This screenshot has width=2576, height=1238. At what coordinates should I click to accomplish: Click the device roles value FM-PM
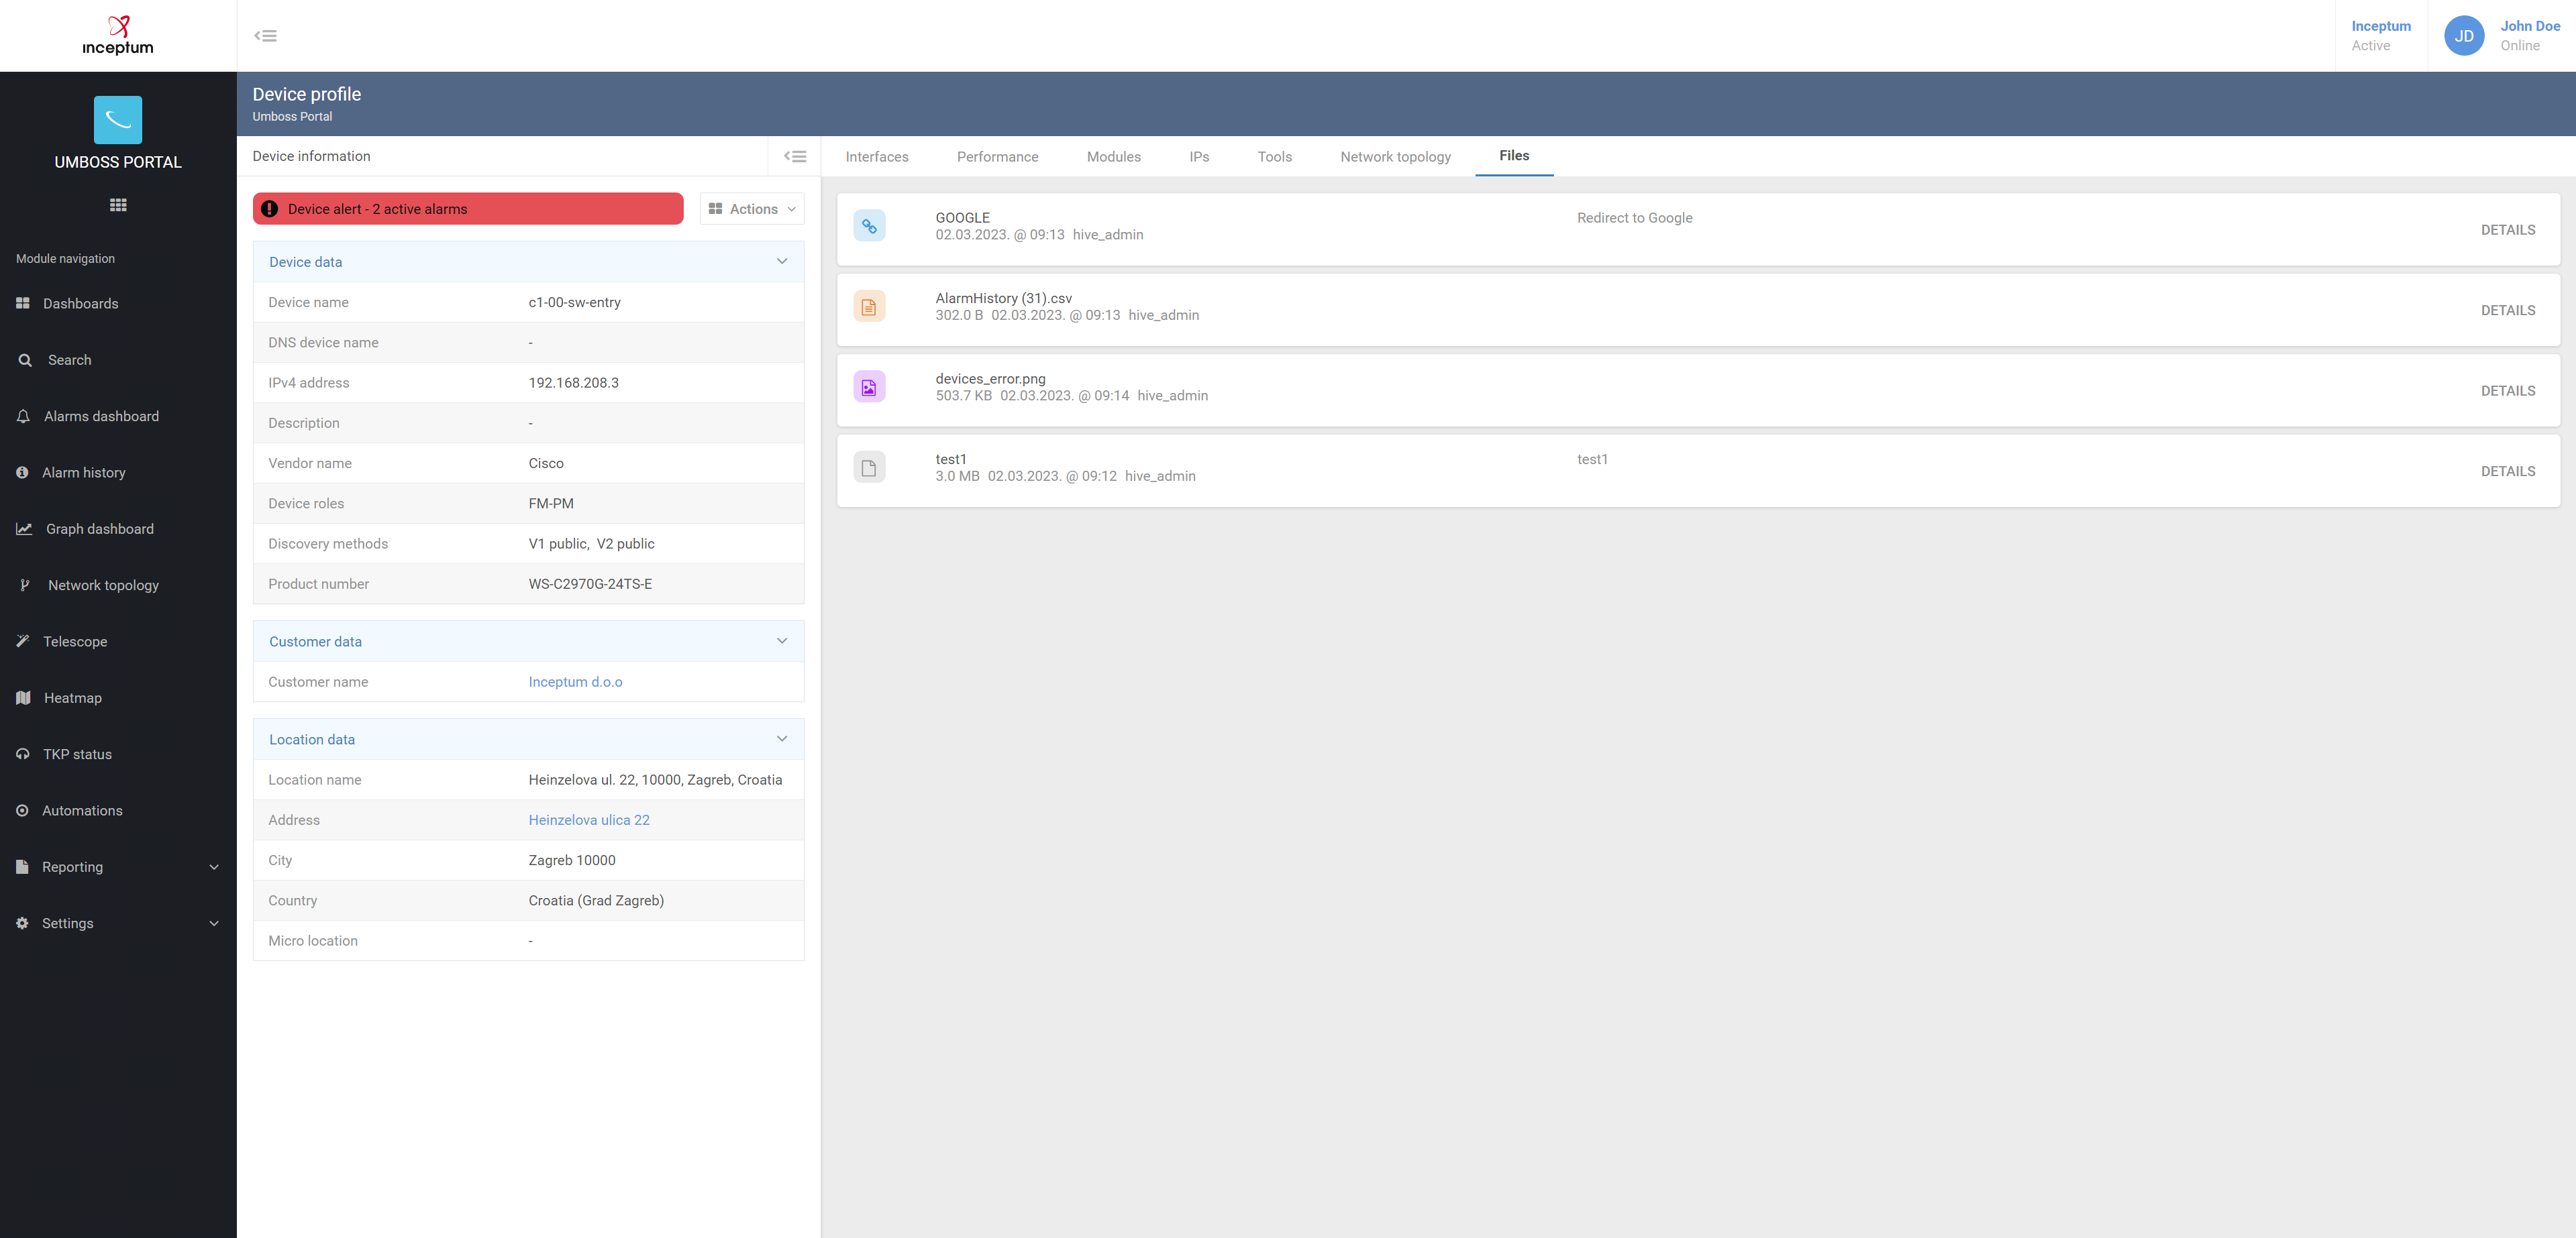(551, 504)
